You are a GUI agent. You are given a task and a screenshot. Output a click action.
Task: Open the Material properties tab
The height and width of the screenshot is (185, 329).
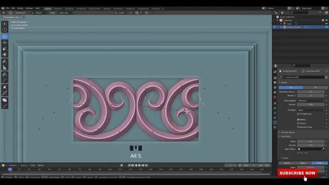275,127
